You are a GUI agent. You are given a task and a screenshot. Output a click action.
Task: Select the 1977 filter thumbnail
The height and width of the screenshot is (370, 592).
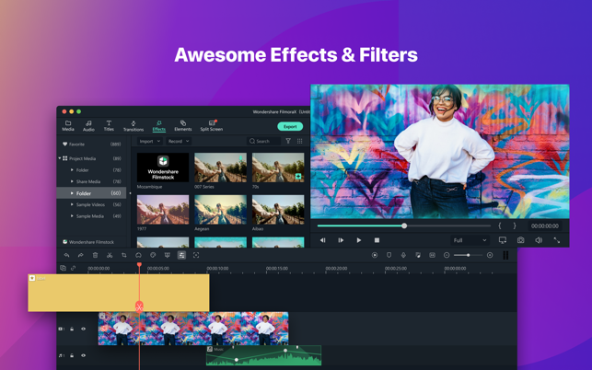click(163, 210)
